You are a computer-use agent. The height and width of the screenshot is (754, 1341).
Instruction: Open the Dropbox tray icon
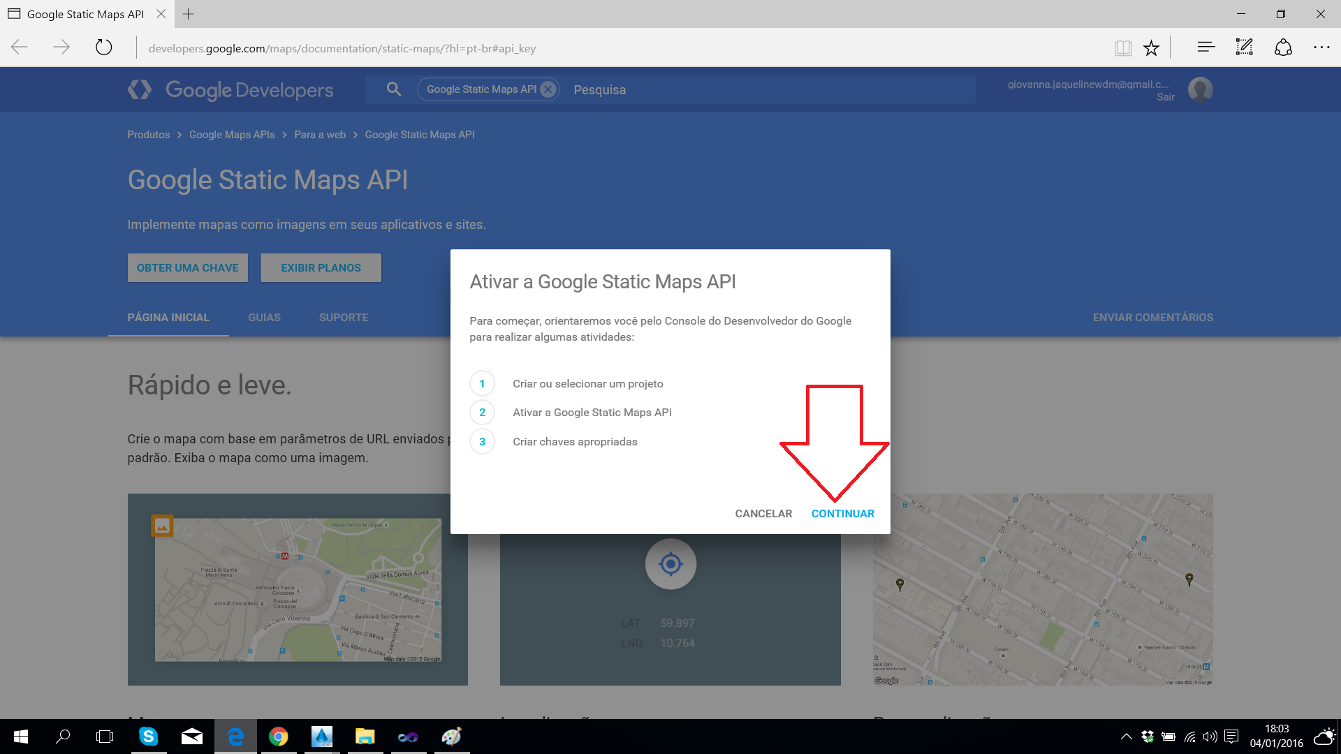tap(1148, 737)
